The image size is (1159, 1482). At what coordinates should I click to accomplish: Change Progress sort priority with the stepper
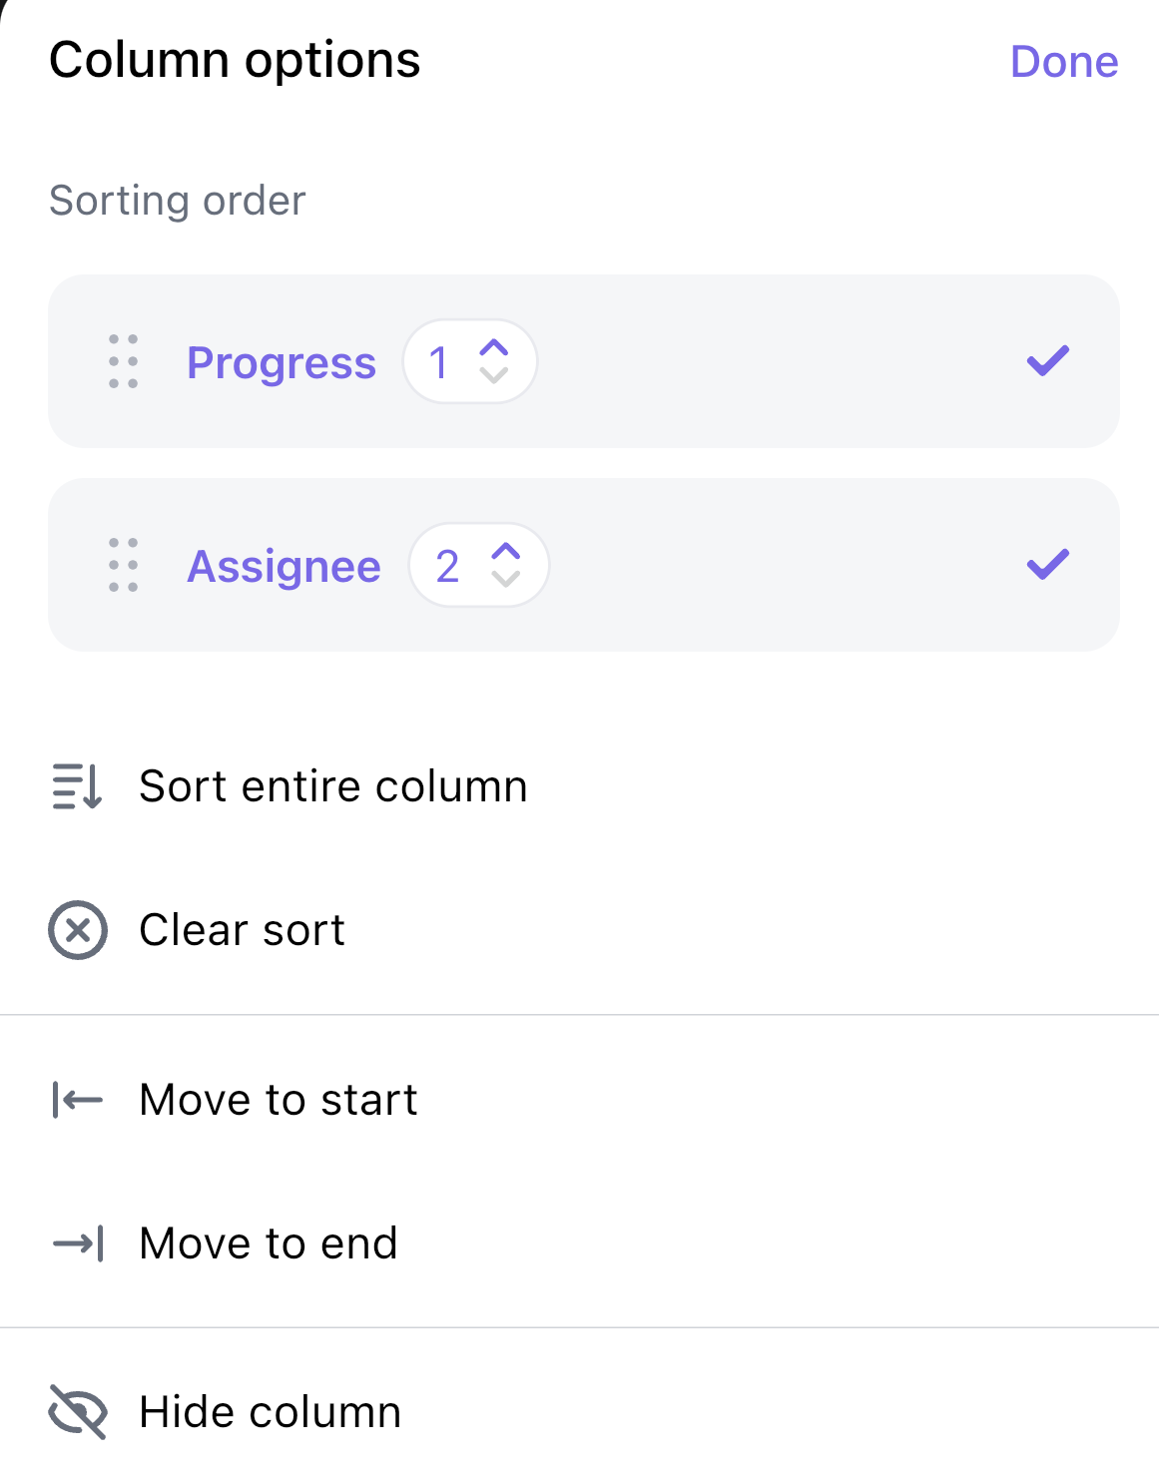pyautogui.click(x=496, y=362)
